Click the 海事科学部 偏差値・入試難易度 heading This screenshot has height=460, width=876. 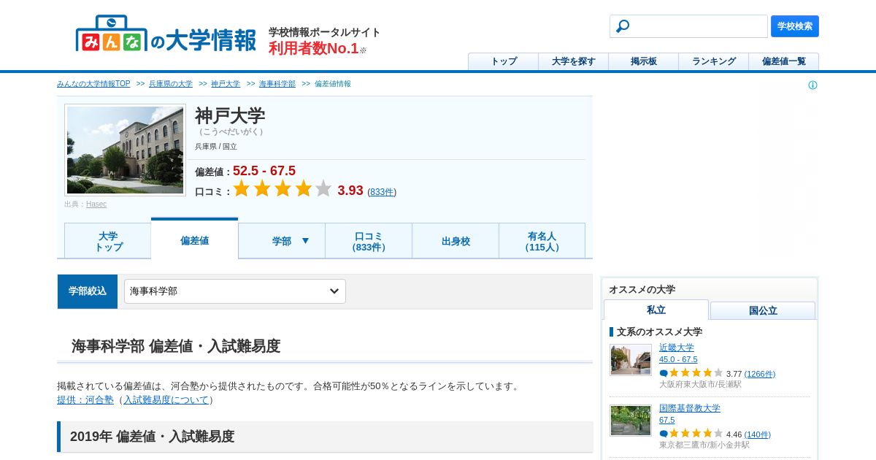(176, 346)
